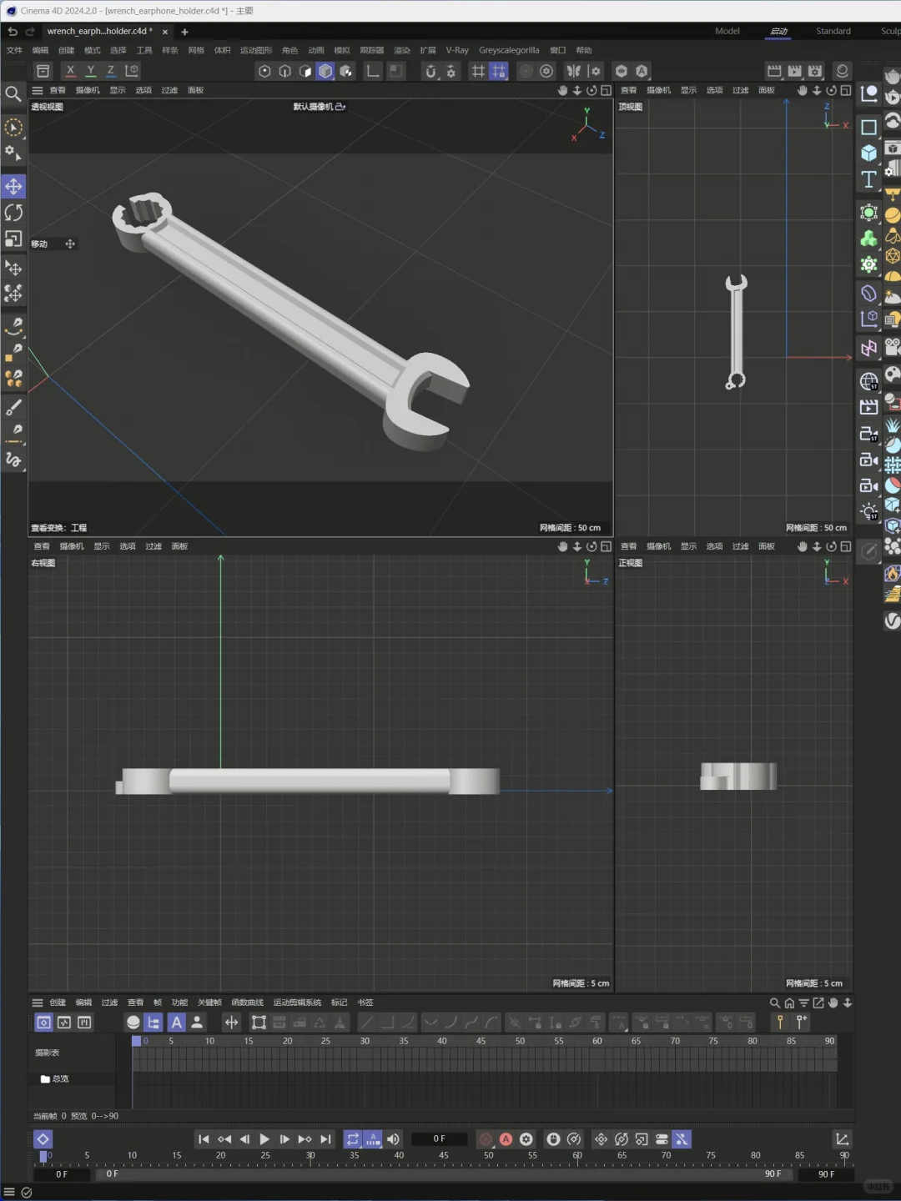901x1201 pixels.
Task: Open render to picture viewer clapperboard
Action: [795, 71]
